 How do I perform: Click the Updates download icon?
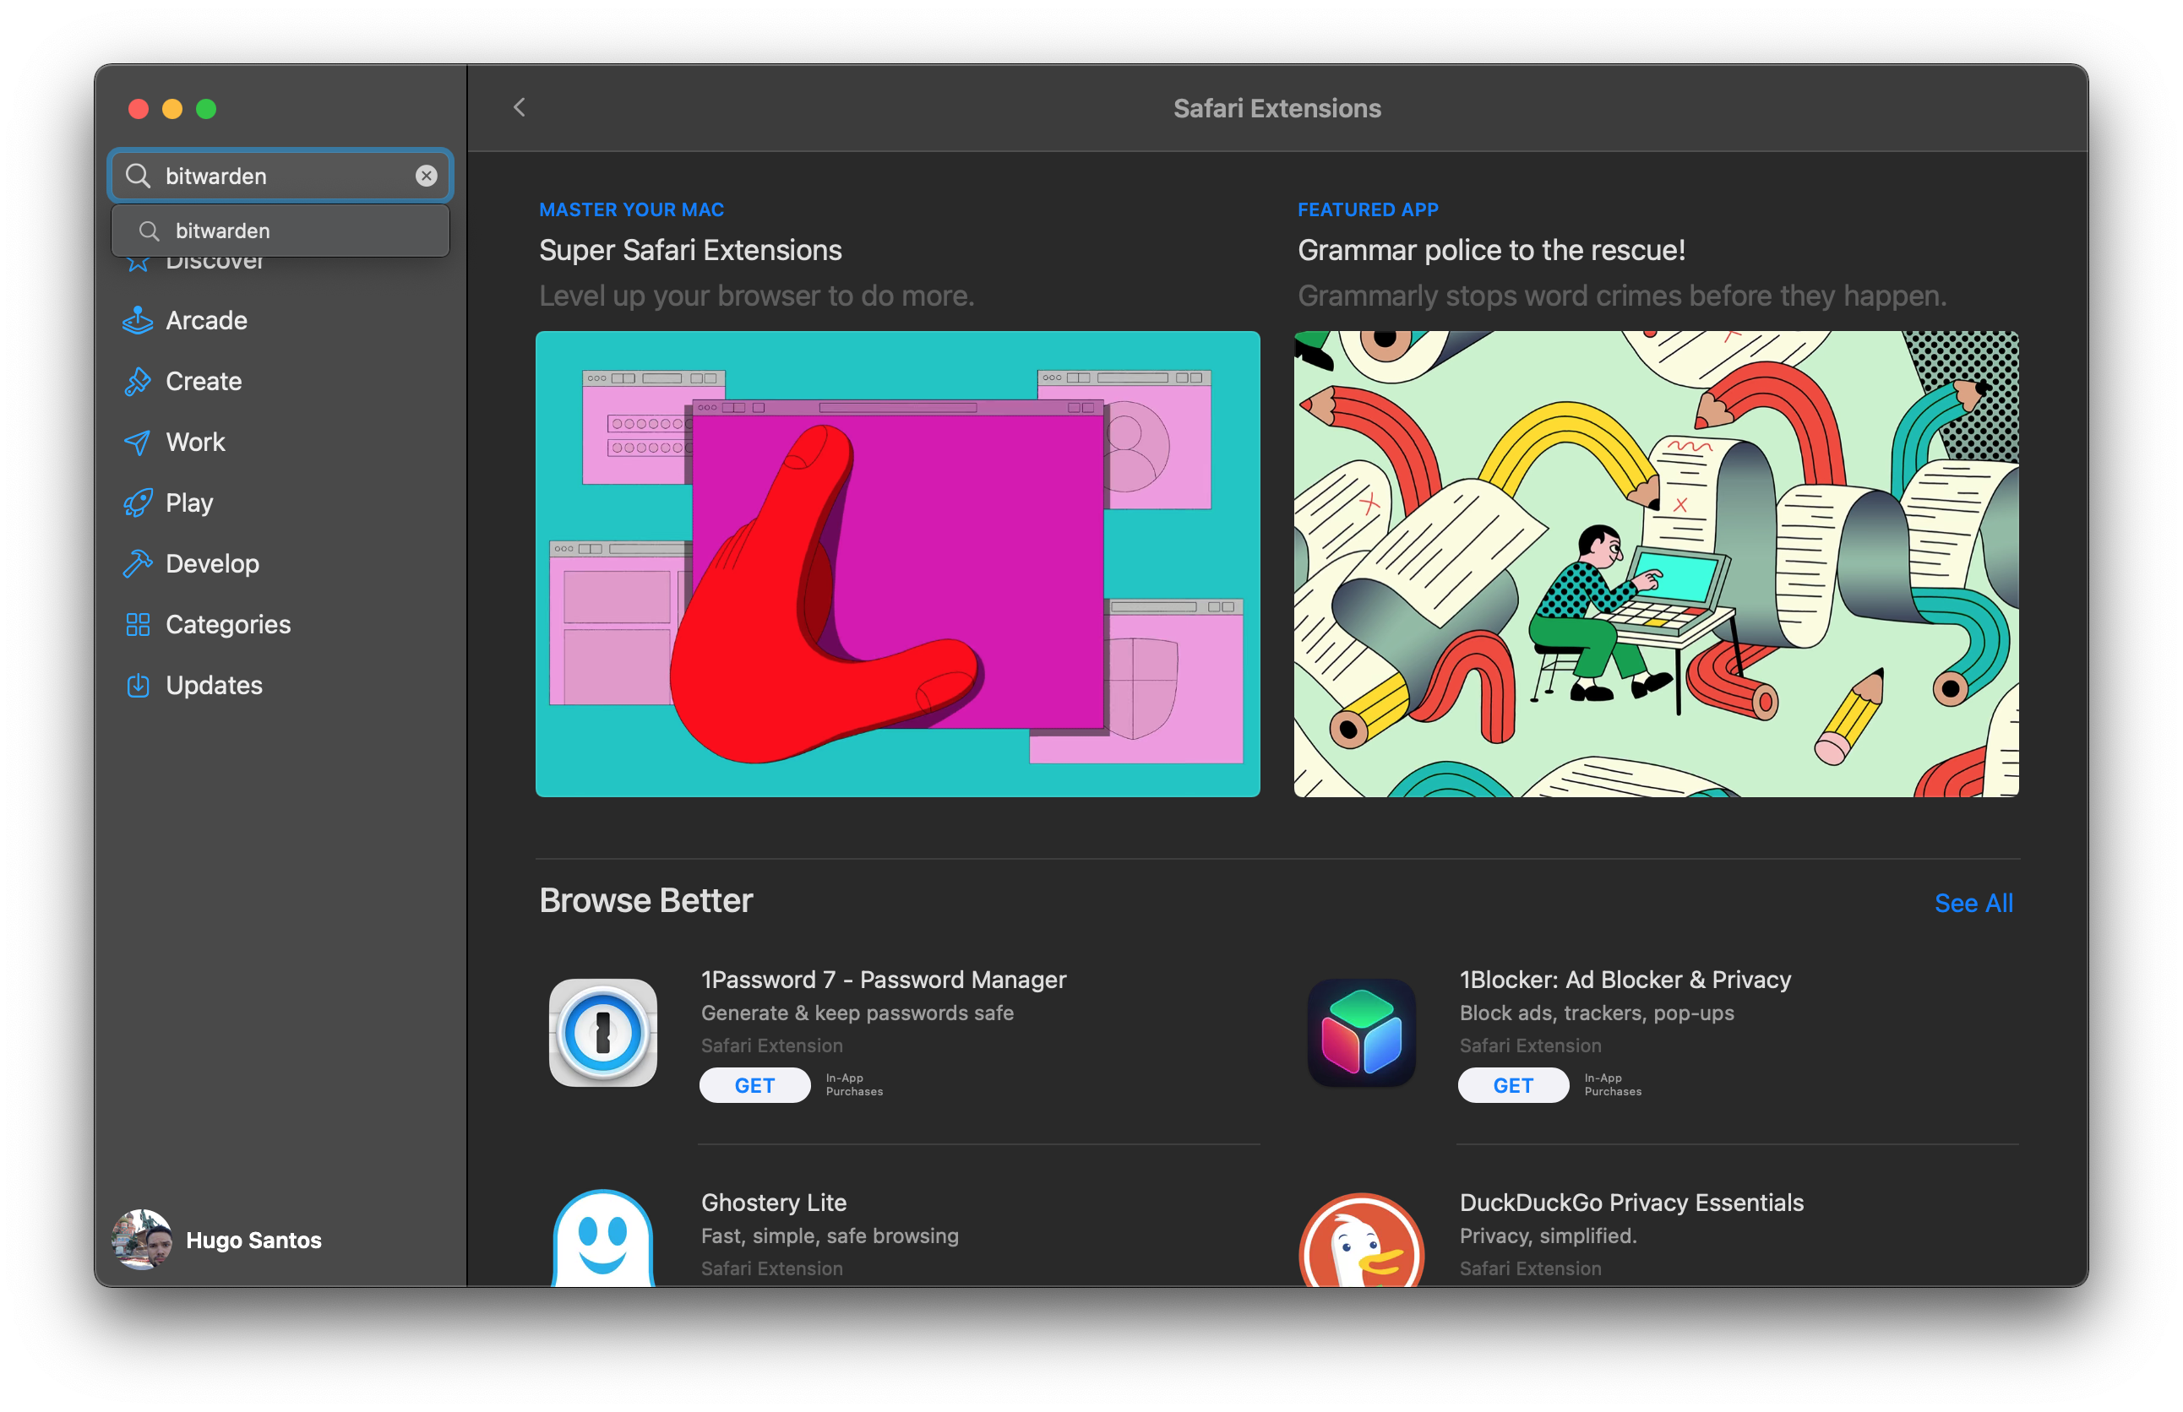pyautogui.click(x=138, y=686)
